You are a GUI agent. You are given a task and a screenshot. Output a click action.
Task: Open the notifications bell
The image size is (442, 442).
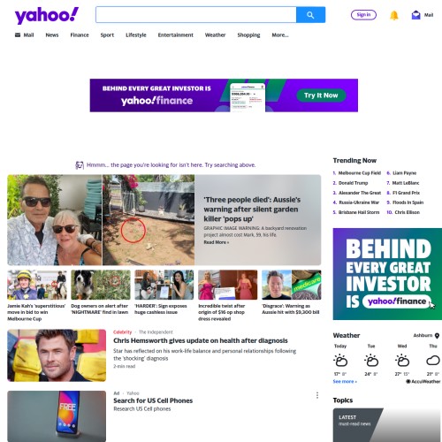point(394,15)
